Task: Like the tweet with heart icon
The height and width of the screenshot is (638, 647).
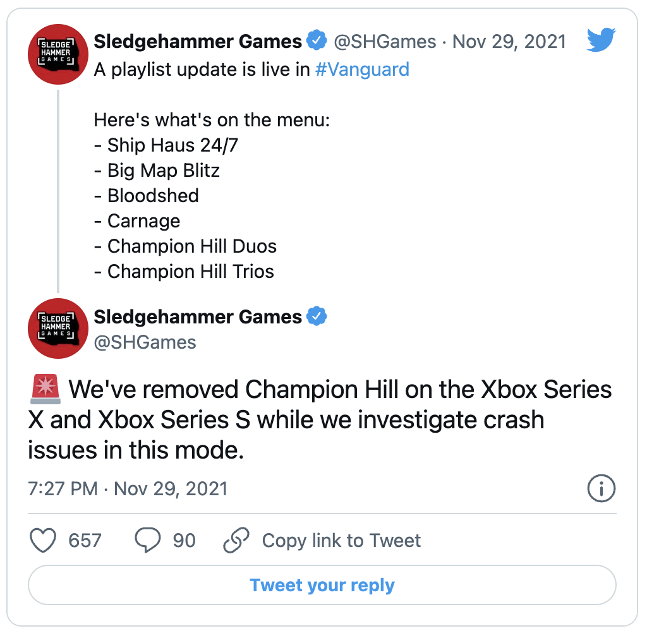Action: coord(43,540)
